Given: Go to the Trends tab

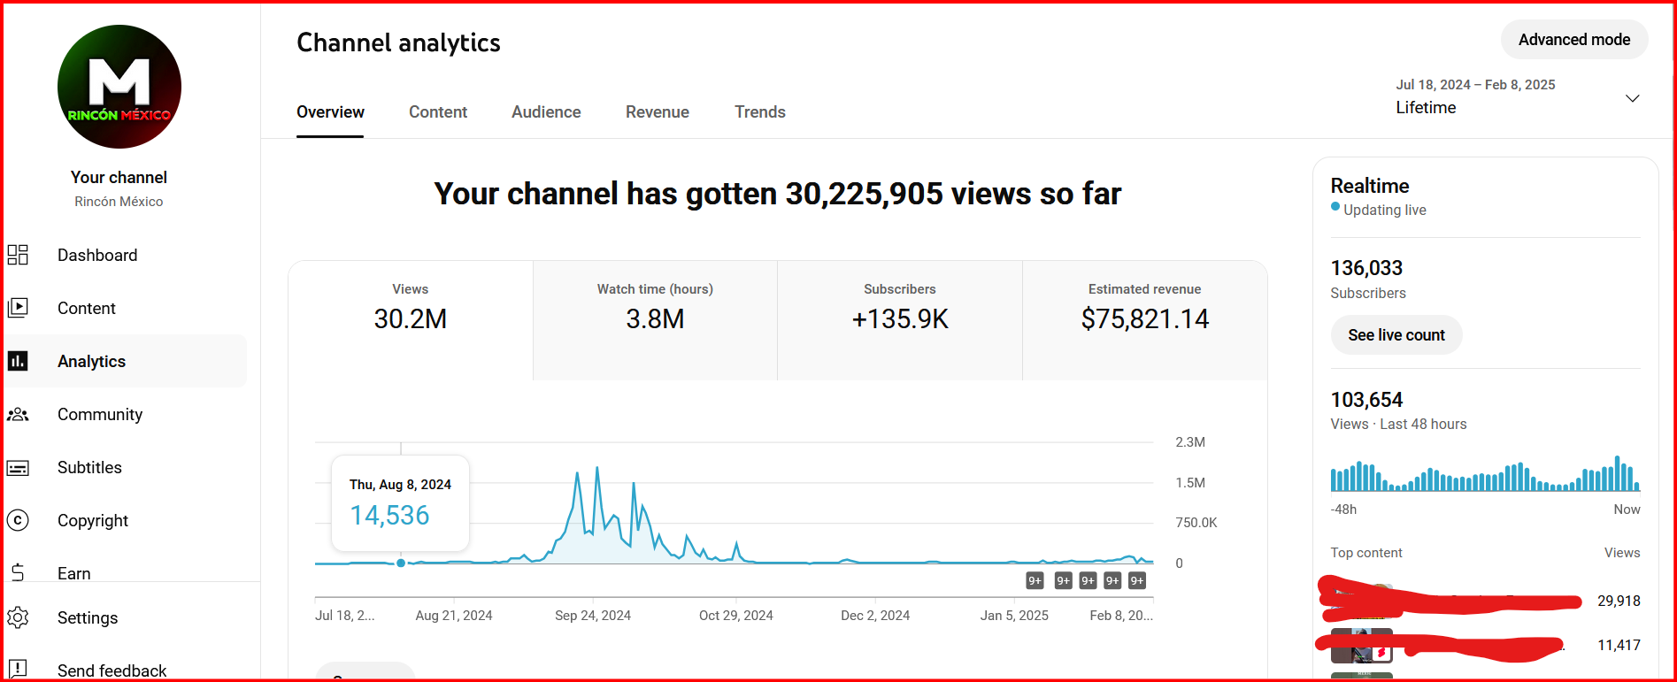Looking at the screenshot, I should tap(759, 112).
